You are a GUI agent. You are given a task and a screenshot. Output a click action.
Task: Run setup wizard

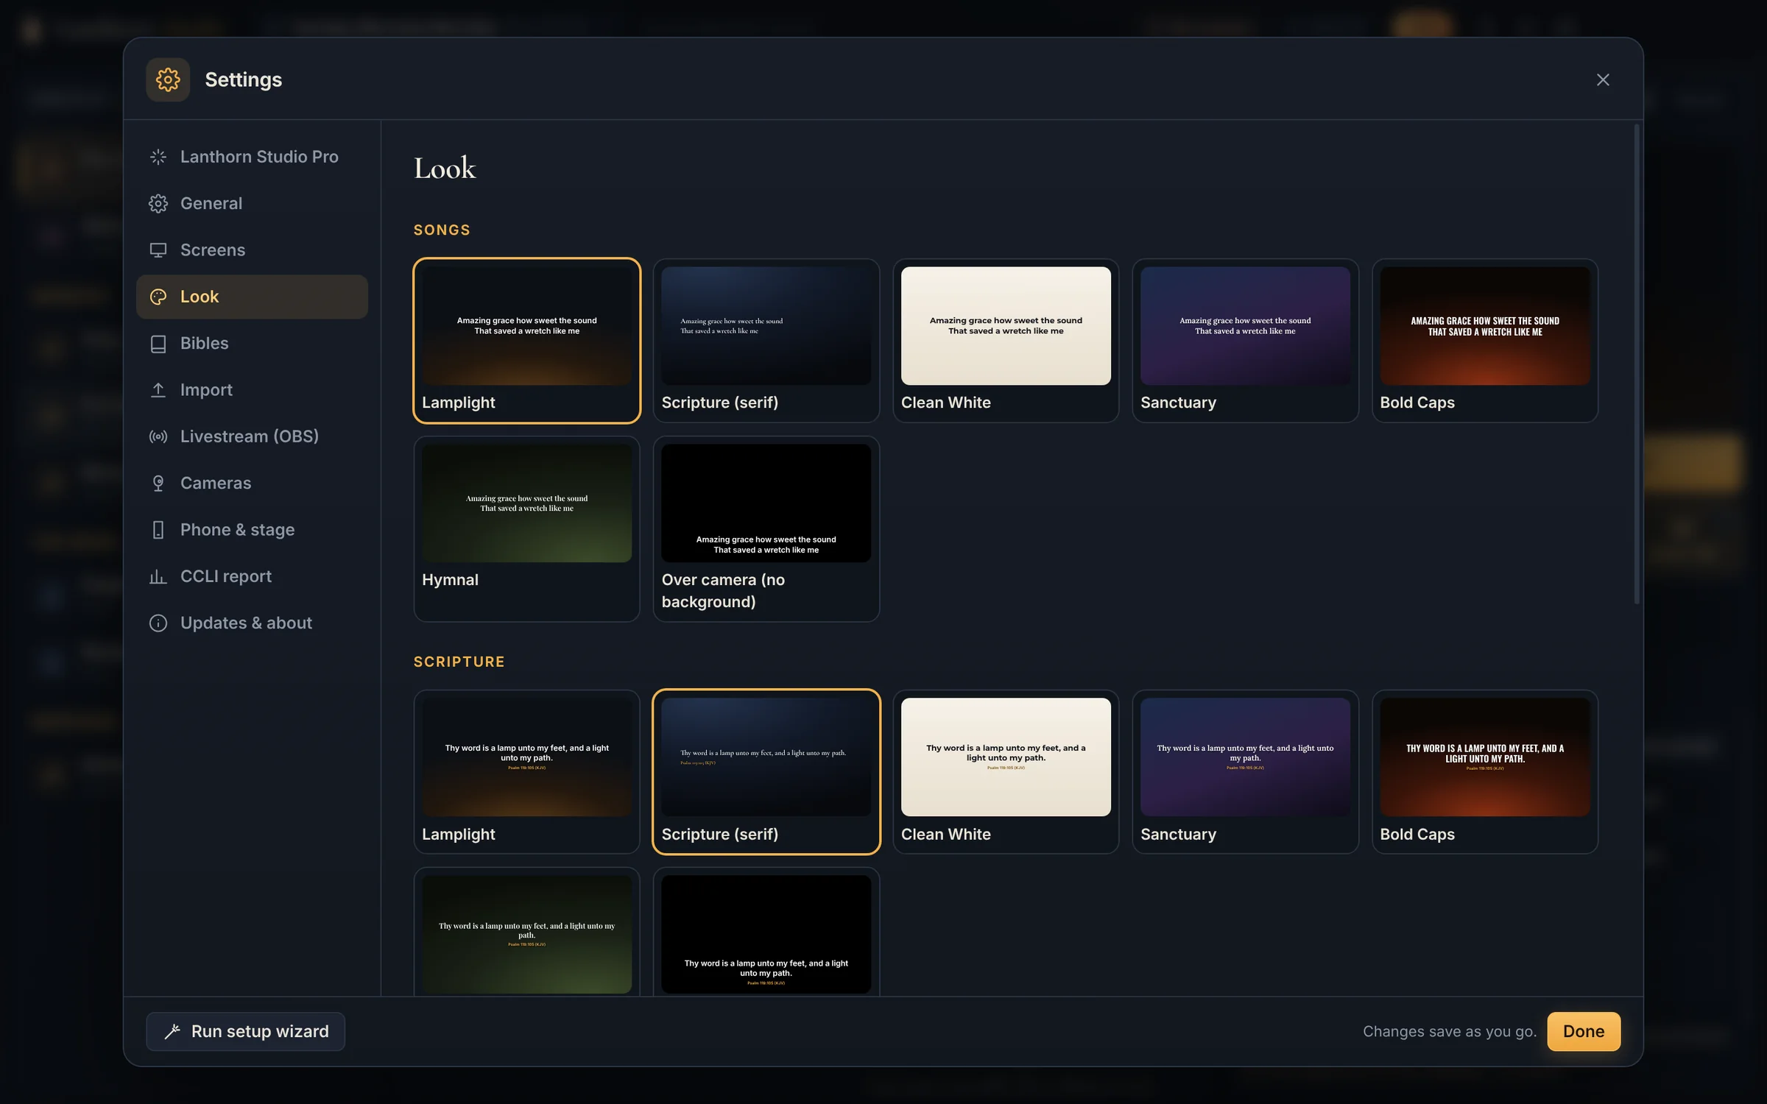[245, 1032]
